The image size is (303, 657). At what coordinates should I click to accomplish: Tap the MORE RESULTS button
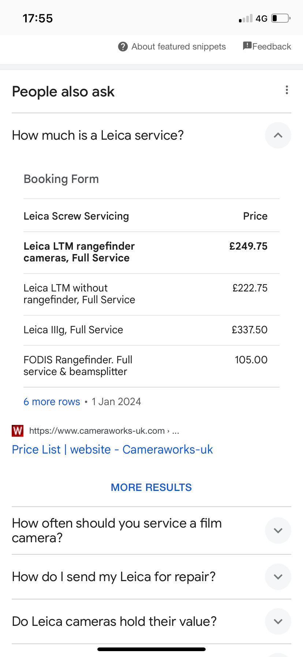[151, 487]
